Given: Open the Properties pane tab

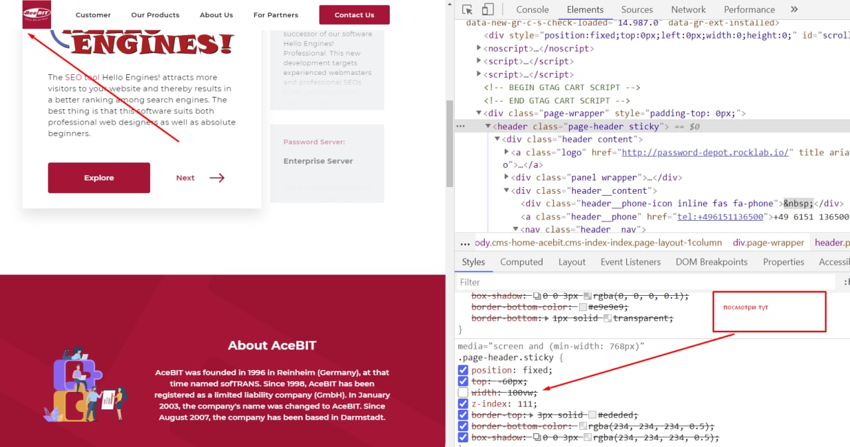Looking at the screenshot, I should tap(784, 262).
